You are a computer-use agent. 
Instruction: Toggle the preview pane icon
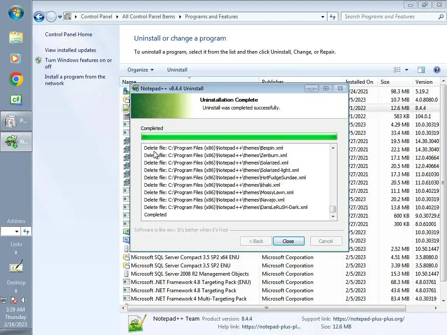(x=421, y=70)
